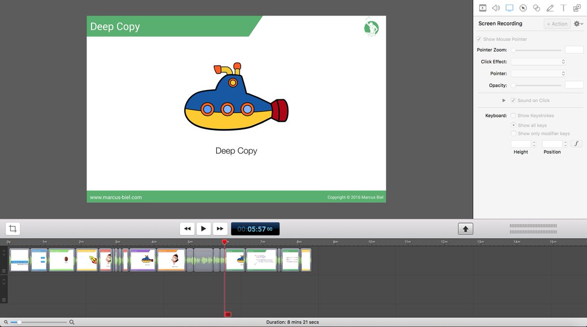This screenshot has width=587, height=327.
Task: Adjust second track height stepper arrows
Action: [4, 281]
